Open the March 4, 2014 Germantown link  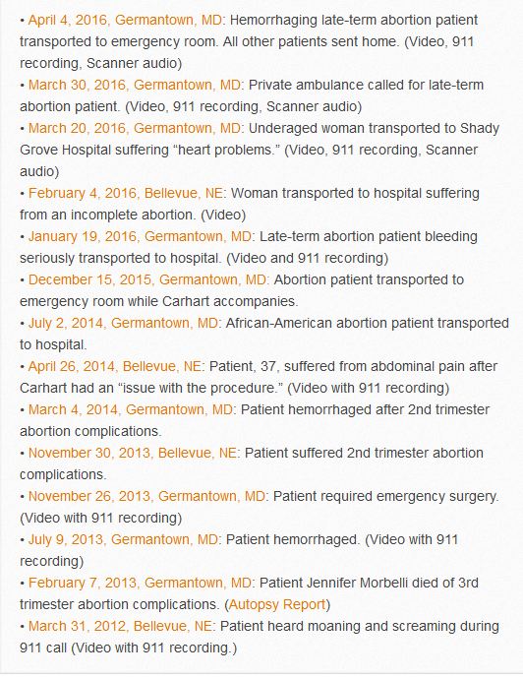click(131, 409)
